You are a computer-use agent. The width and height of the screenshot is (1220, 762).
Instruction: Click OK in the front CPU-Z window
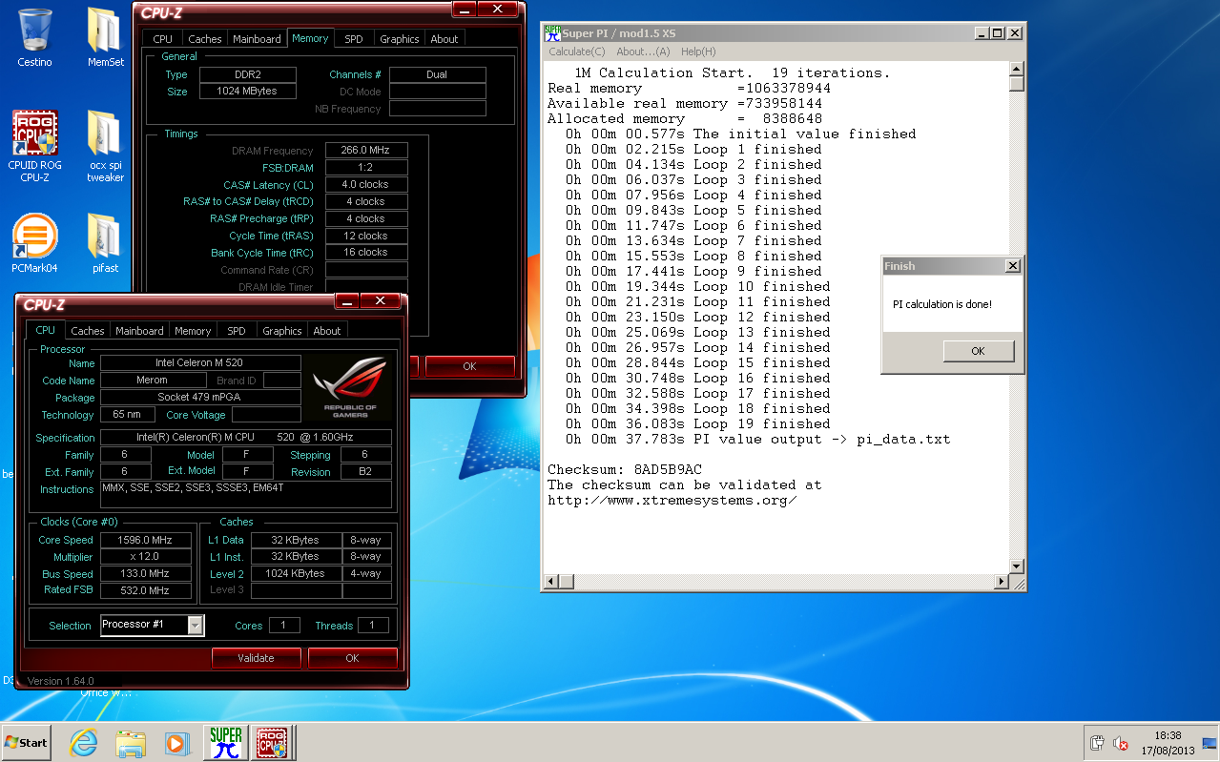pyautogui.click(x=352, y=658)
